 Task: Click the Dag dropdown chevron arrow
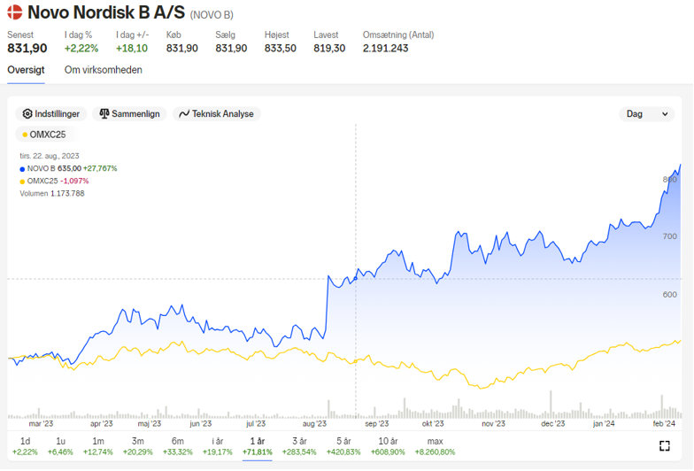tap(665, 114)
